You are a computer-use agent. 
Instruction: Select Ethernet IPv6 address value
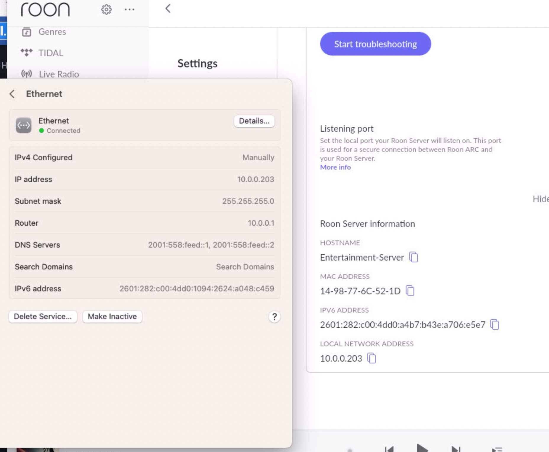pos(197,289)
